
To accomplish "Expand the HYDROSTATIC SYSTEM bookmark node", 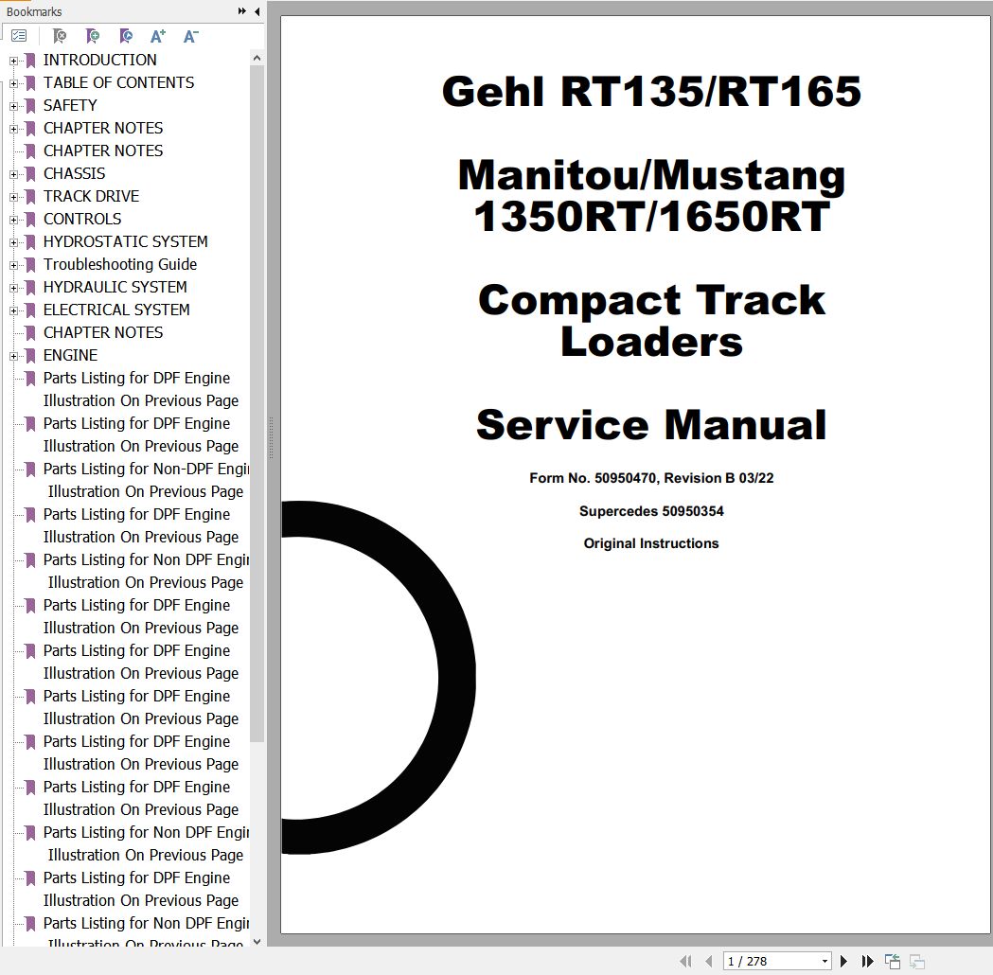I will pyautogui.click(x=13, y=242).
